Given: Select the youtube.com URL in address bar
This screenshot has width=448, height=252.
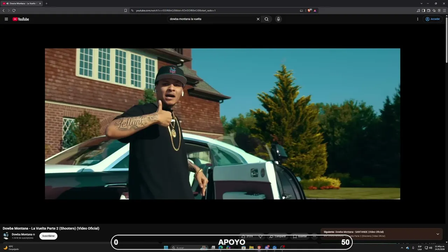Looking at the screenshot, I should [176, 10].
